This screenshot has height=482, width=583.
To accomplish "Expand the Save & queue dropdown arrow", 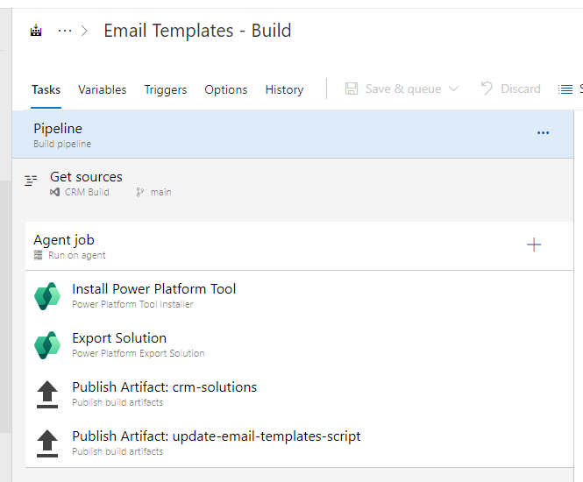I will coord(453,89).
